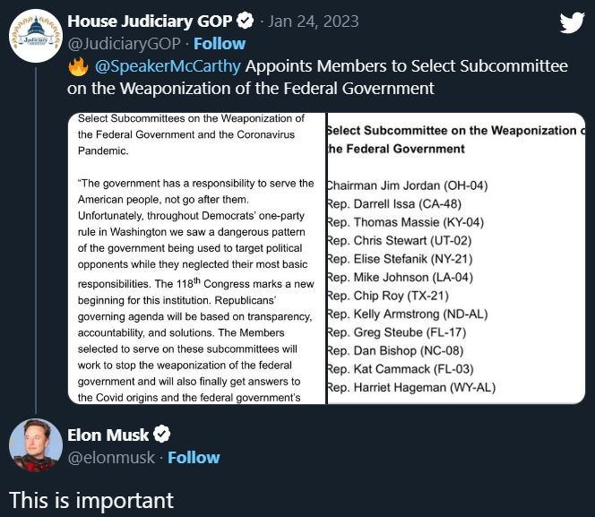Open House Judiciary GOP profile picture
Image resolution: width=595 pixels, height=517 pixels.
(34, 37)
